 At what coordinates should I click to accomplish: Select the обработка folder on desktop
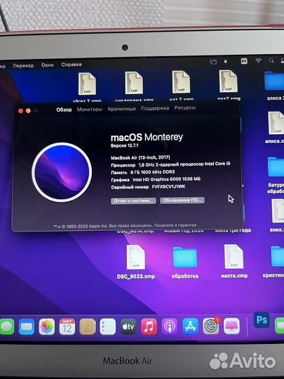click(185, 262)
